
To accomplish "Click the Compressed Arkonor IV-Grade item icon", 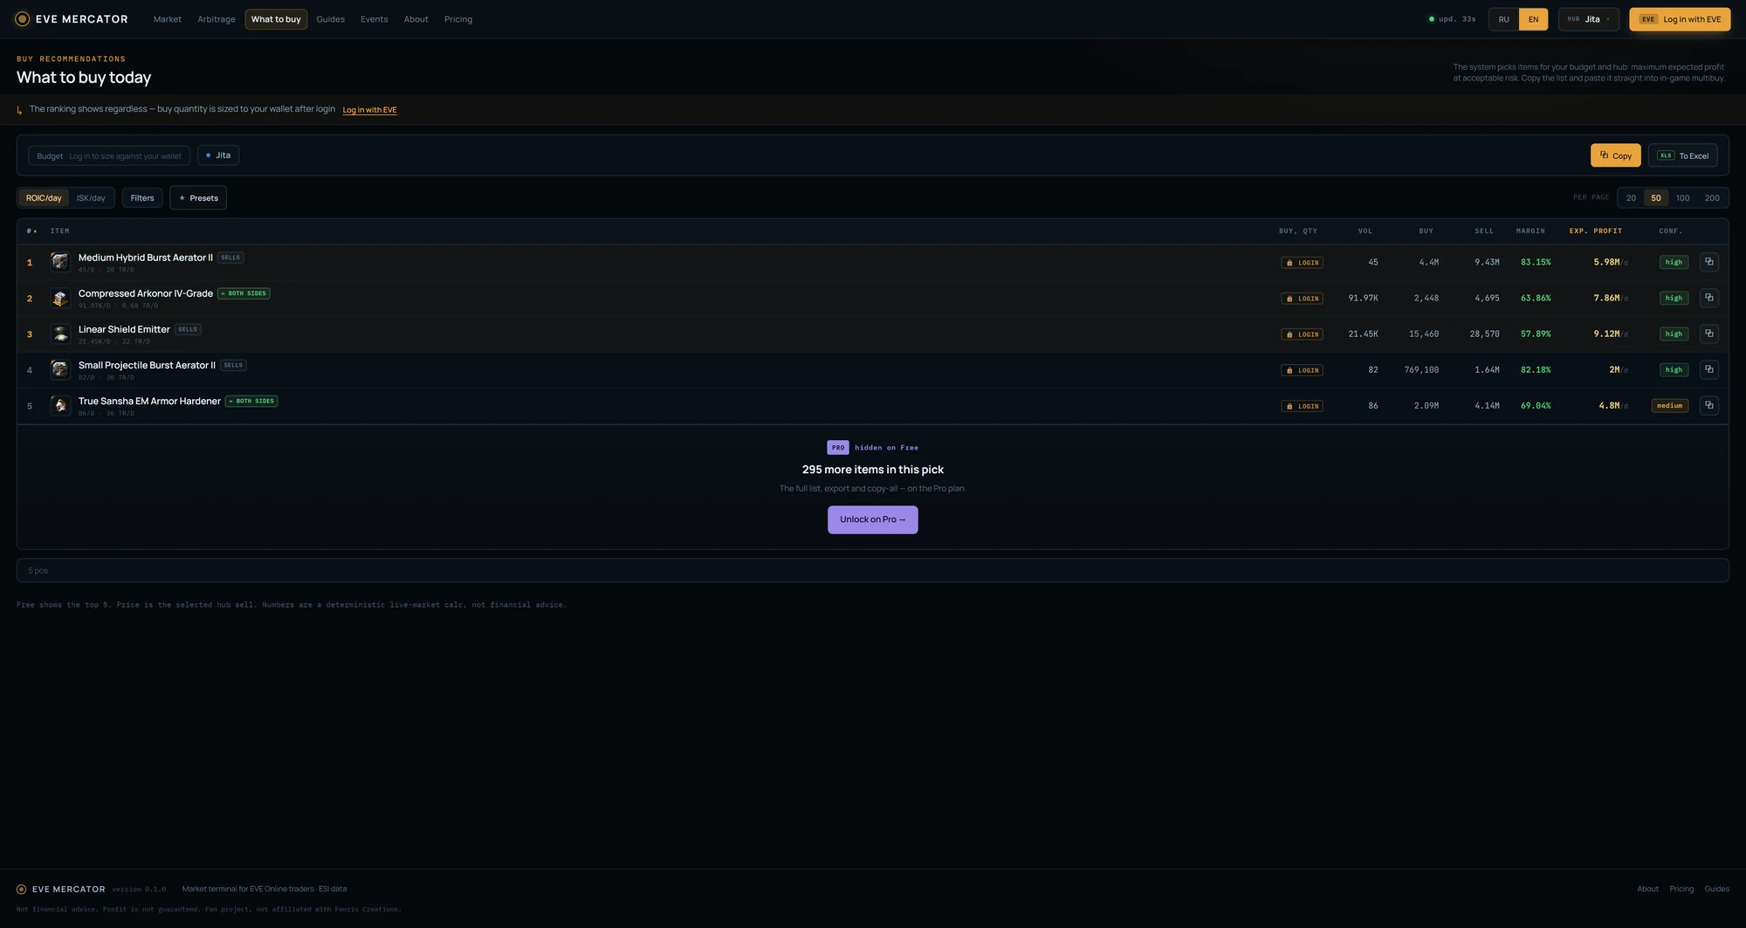I will pyautogui.click(x=60, y=298).
